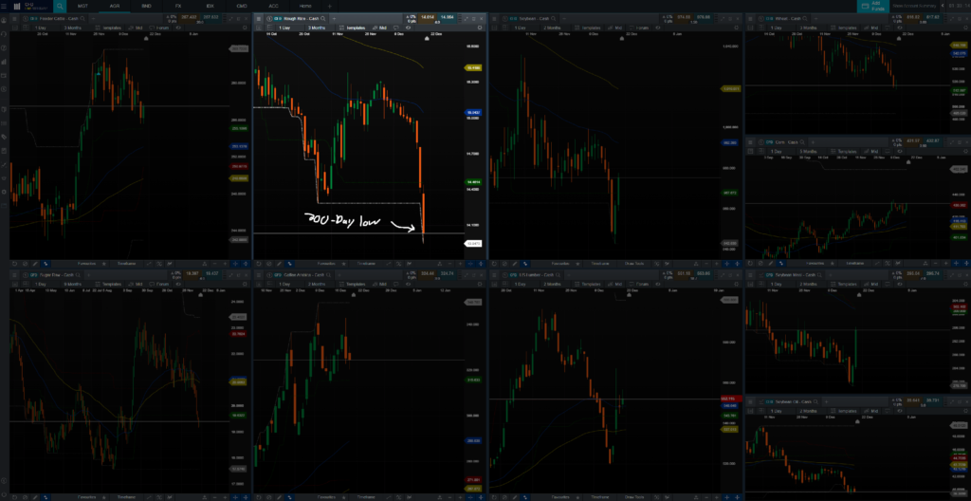This screenshot has width=971, height=501.
Task: Open the hamburger main menu top-left
Action: pos(5,6)
